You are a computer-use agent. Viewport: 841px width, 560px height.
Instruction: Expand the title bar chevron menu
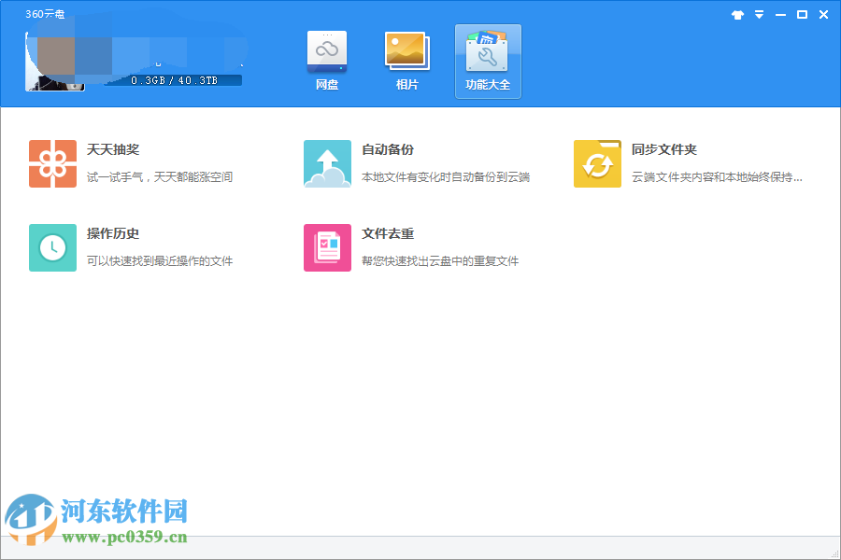click(759, 15)
